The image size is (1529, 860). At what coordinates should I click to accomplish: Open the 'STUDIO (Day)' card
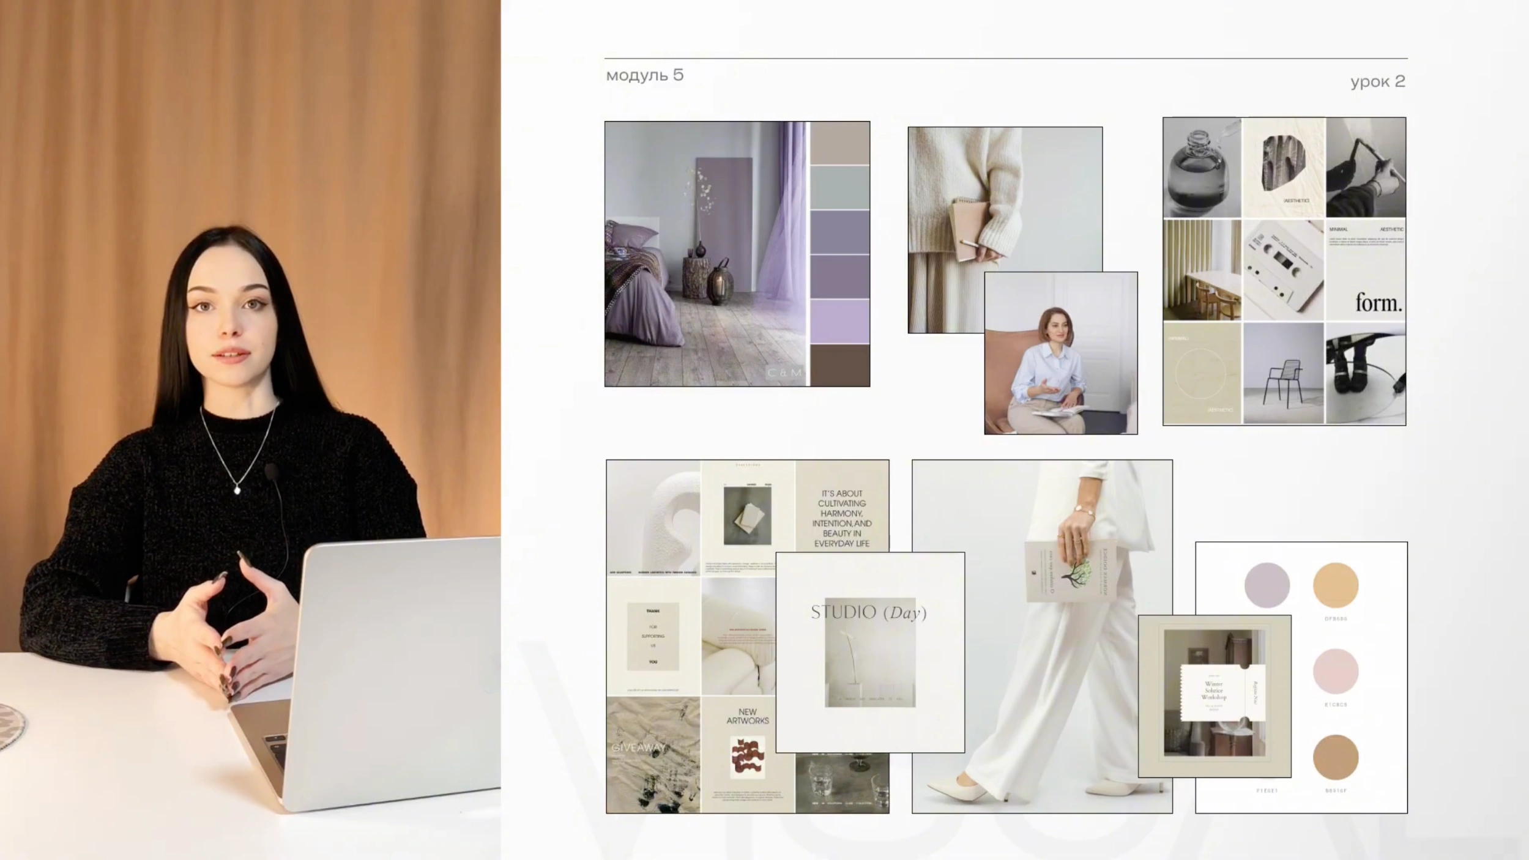tap(870, 653)
